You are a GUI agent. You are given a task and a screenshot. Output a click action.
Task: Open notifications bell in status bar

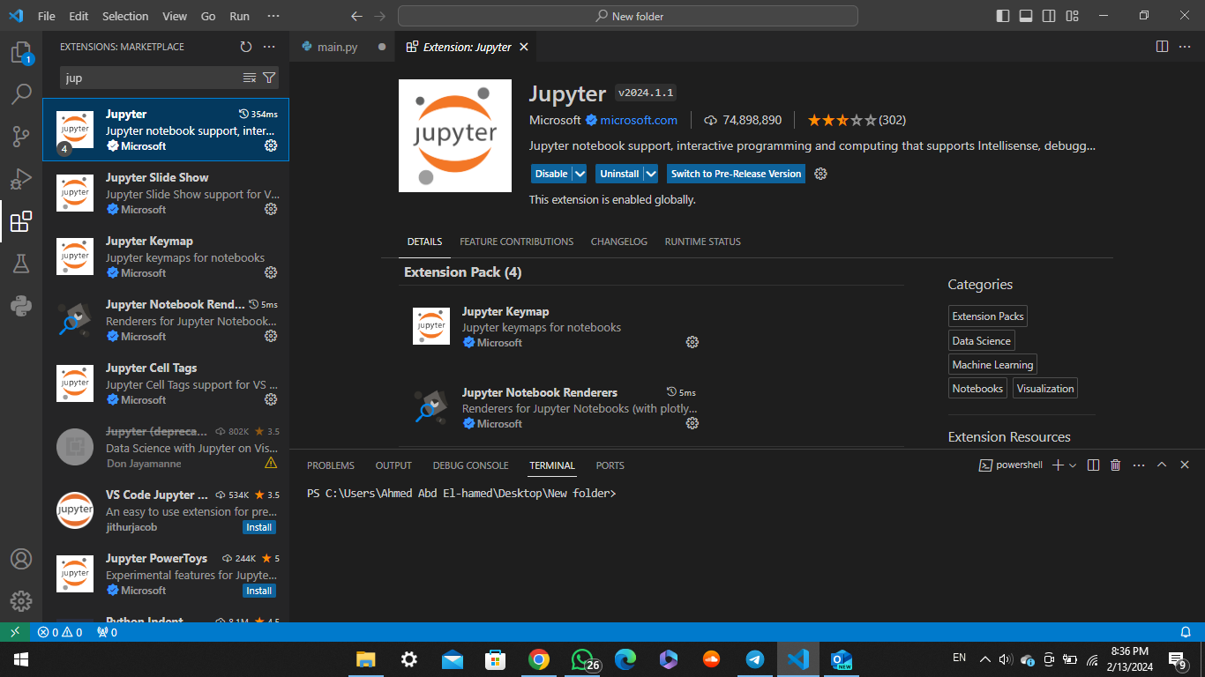tap(1186, 632)
